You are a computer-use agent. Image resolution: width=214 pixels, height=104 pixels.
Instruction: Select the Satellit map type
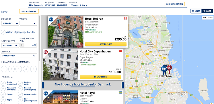(210, 18)
